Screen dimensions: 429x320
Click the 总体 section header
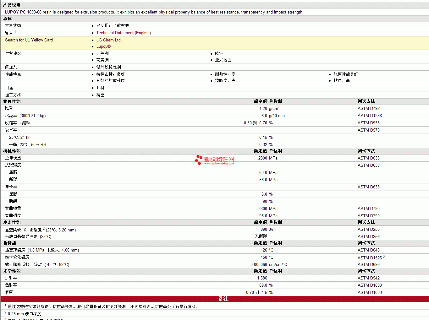click(x=7, y=19)
